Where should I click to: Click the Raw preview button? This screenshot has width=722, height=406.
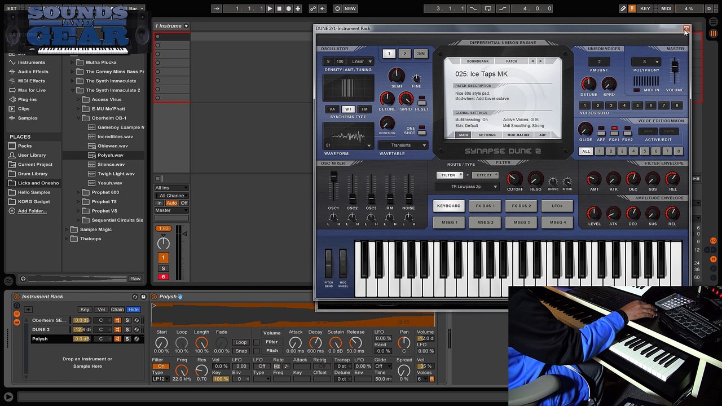[x=135, y=279]
